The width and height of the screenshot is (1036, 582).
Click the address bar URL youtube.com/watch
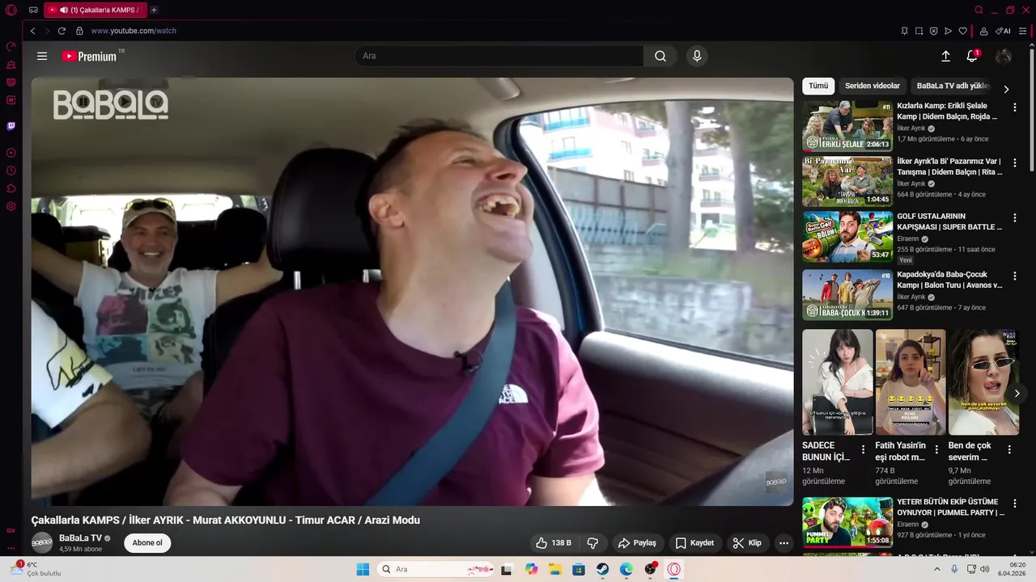click(x=134, y=31)
